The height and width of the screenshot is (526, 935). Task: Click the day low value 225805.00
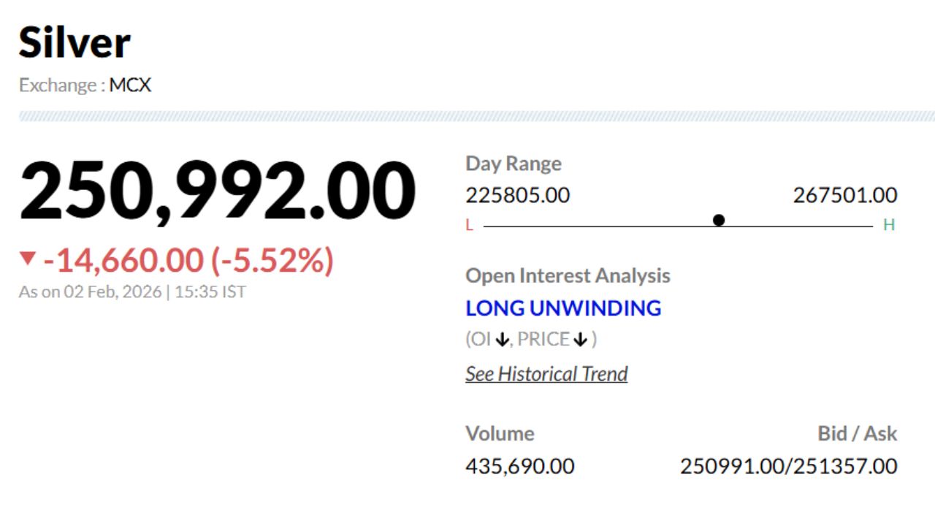[x=517, y=196]
